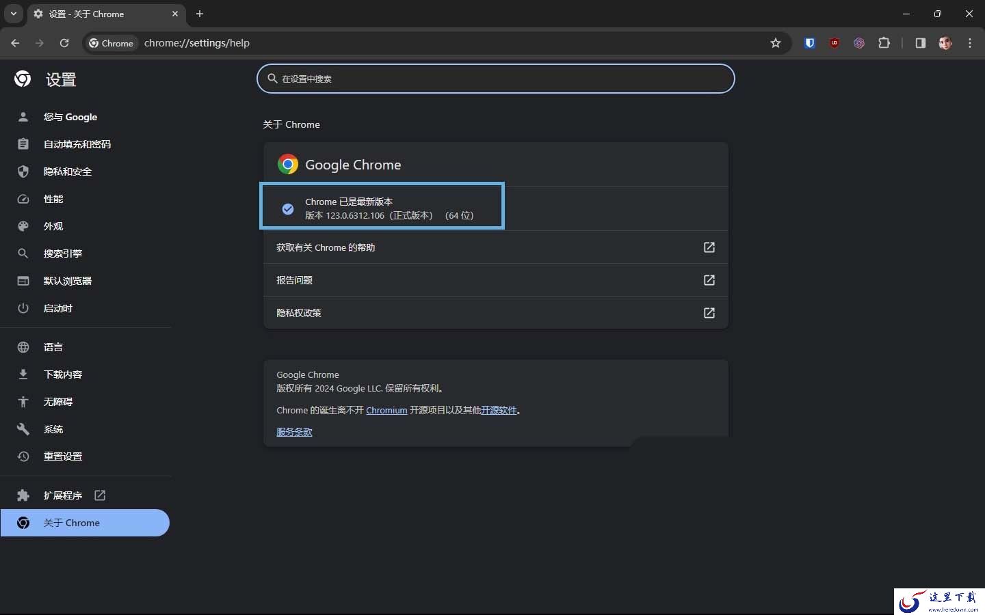
Task: Close the 设置 - 关于 Chrome tab
Action: [x=175, y=14]
